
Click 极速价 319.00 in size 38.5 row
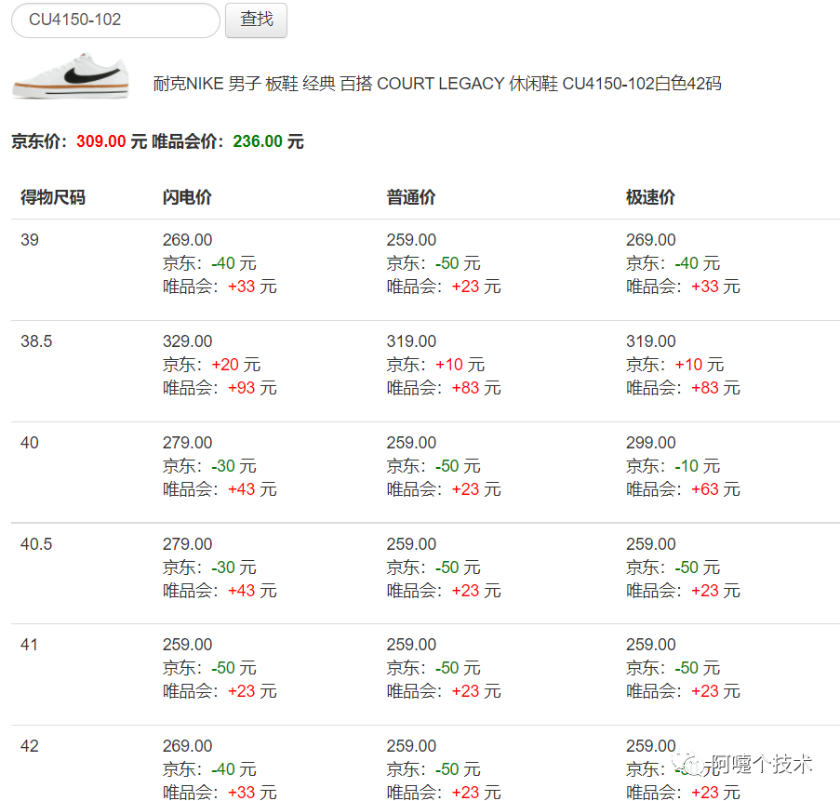651,340
